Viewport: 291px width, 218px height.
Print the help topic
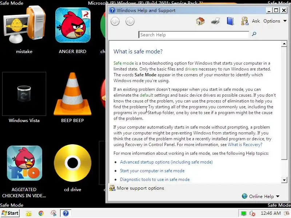pyautogui.click(x=215, y=21)
